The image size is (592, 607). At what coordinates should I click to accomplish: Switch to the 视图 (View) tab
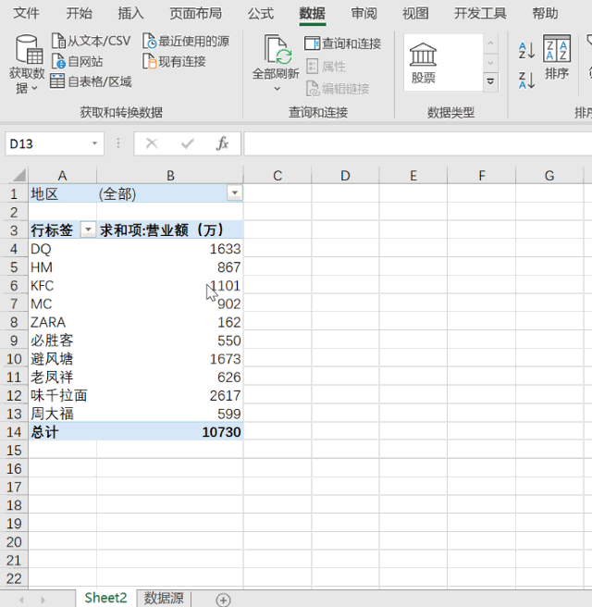415,13
